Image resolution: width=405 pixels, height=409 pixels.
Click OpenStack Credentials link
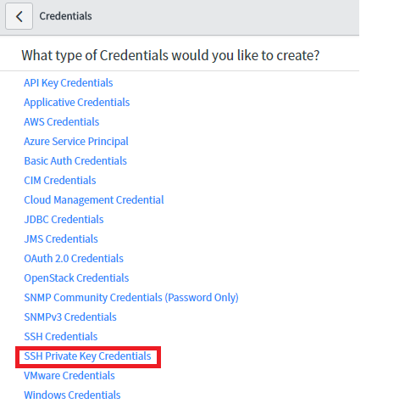pyautogui.click(x=76, y=278)
